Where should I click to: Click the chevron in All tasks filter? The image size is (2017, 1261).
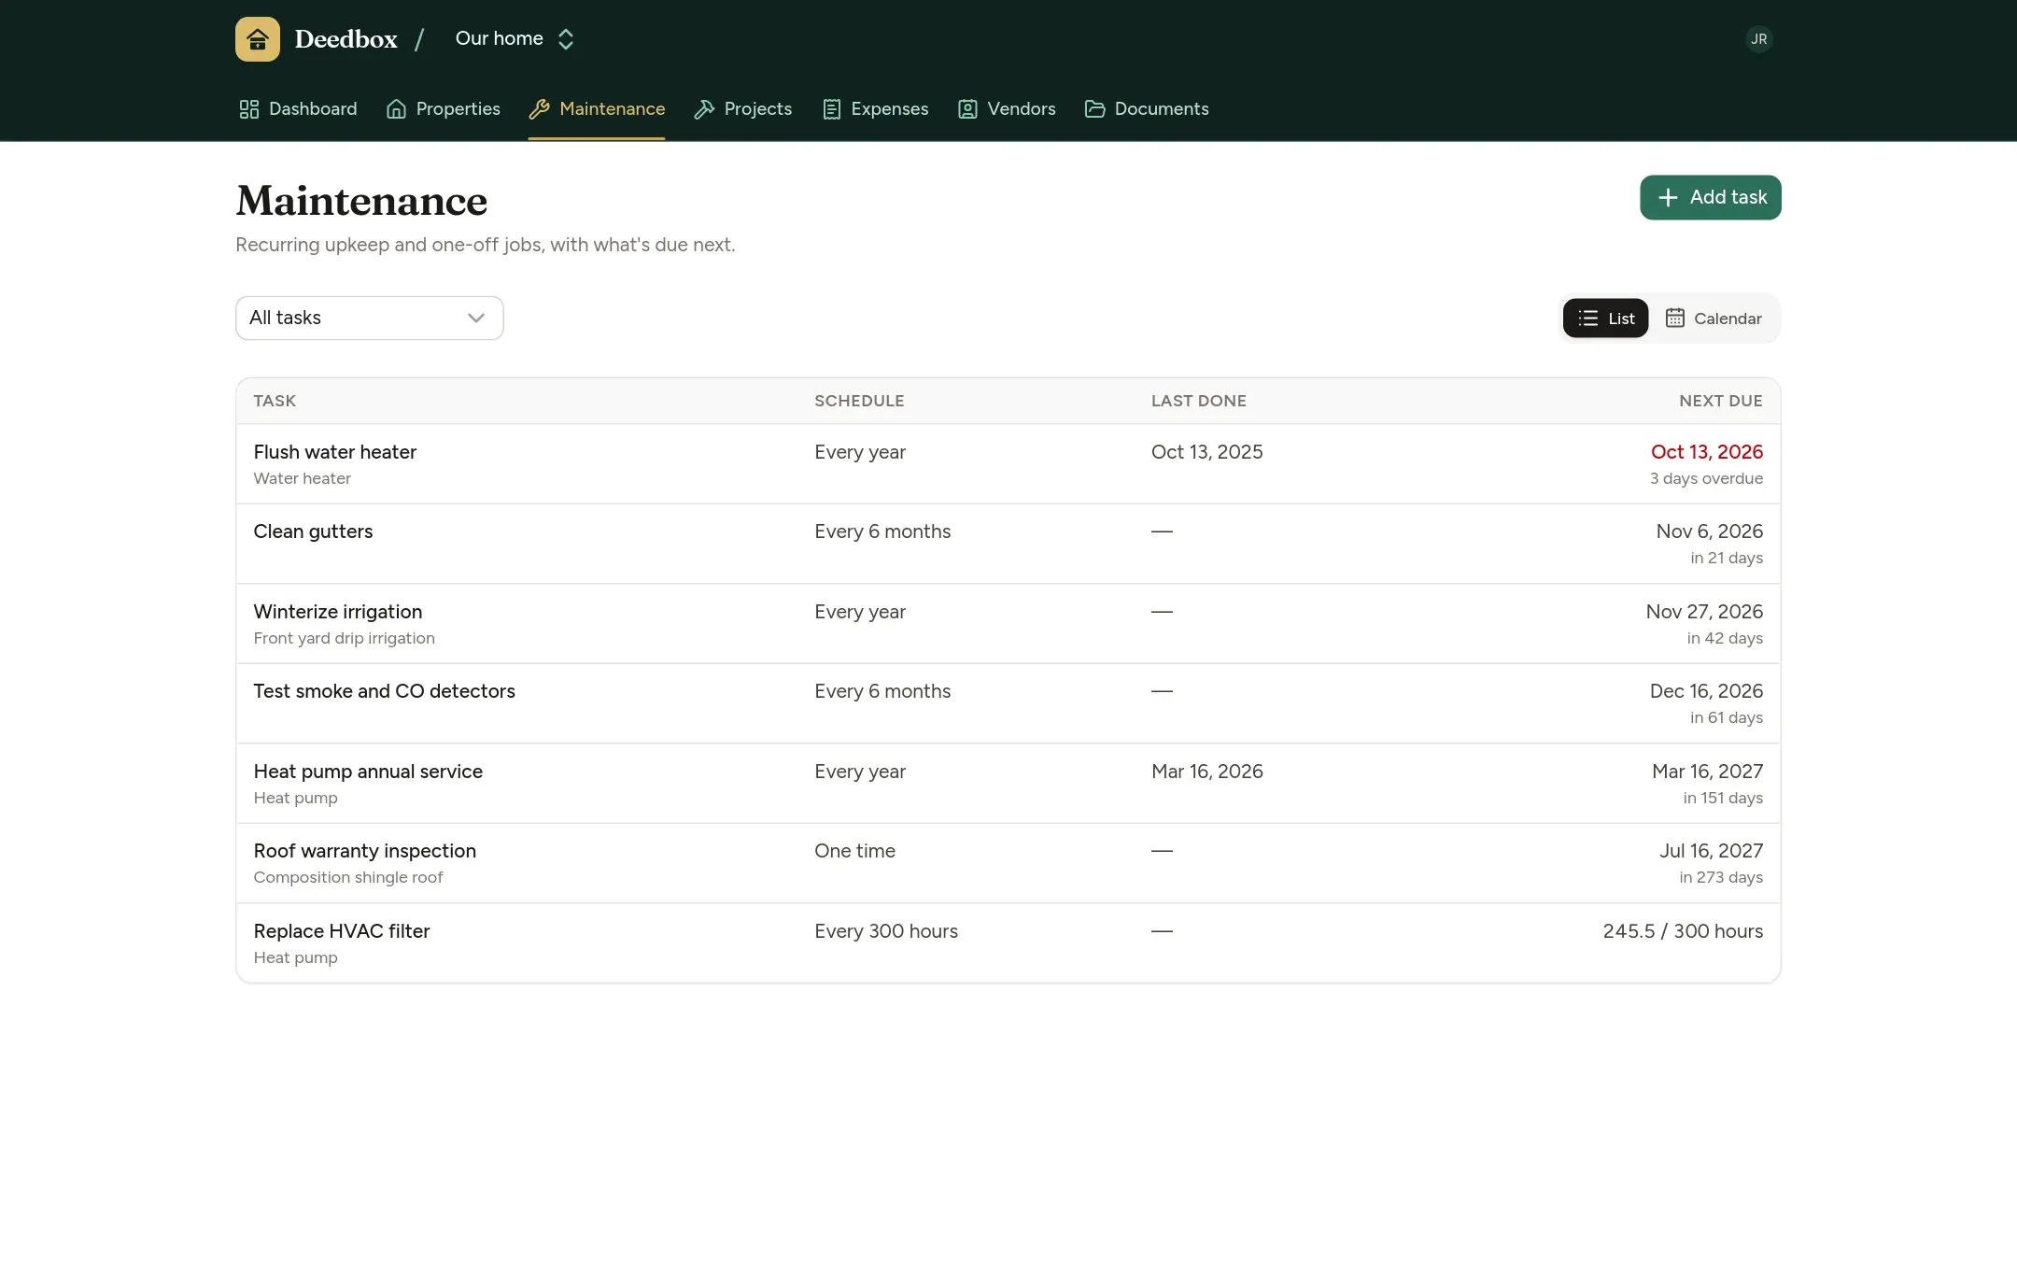pyautogui.click(x=476, y=318)
